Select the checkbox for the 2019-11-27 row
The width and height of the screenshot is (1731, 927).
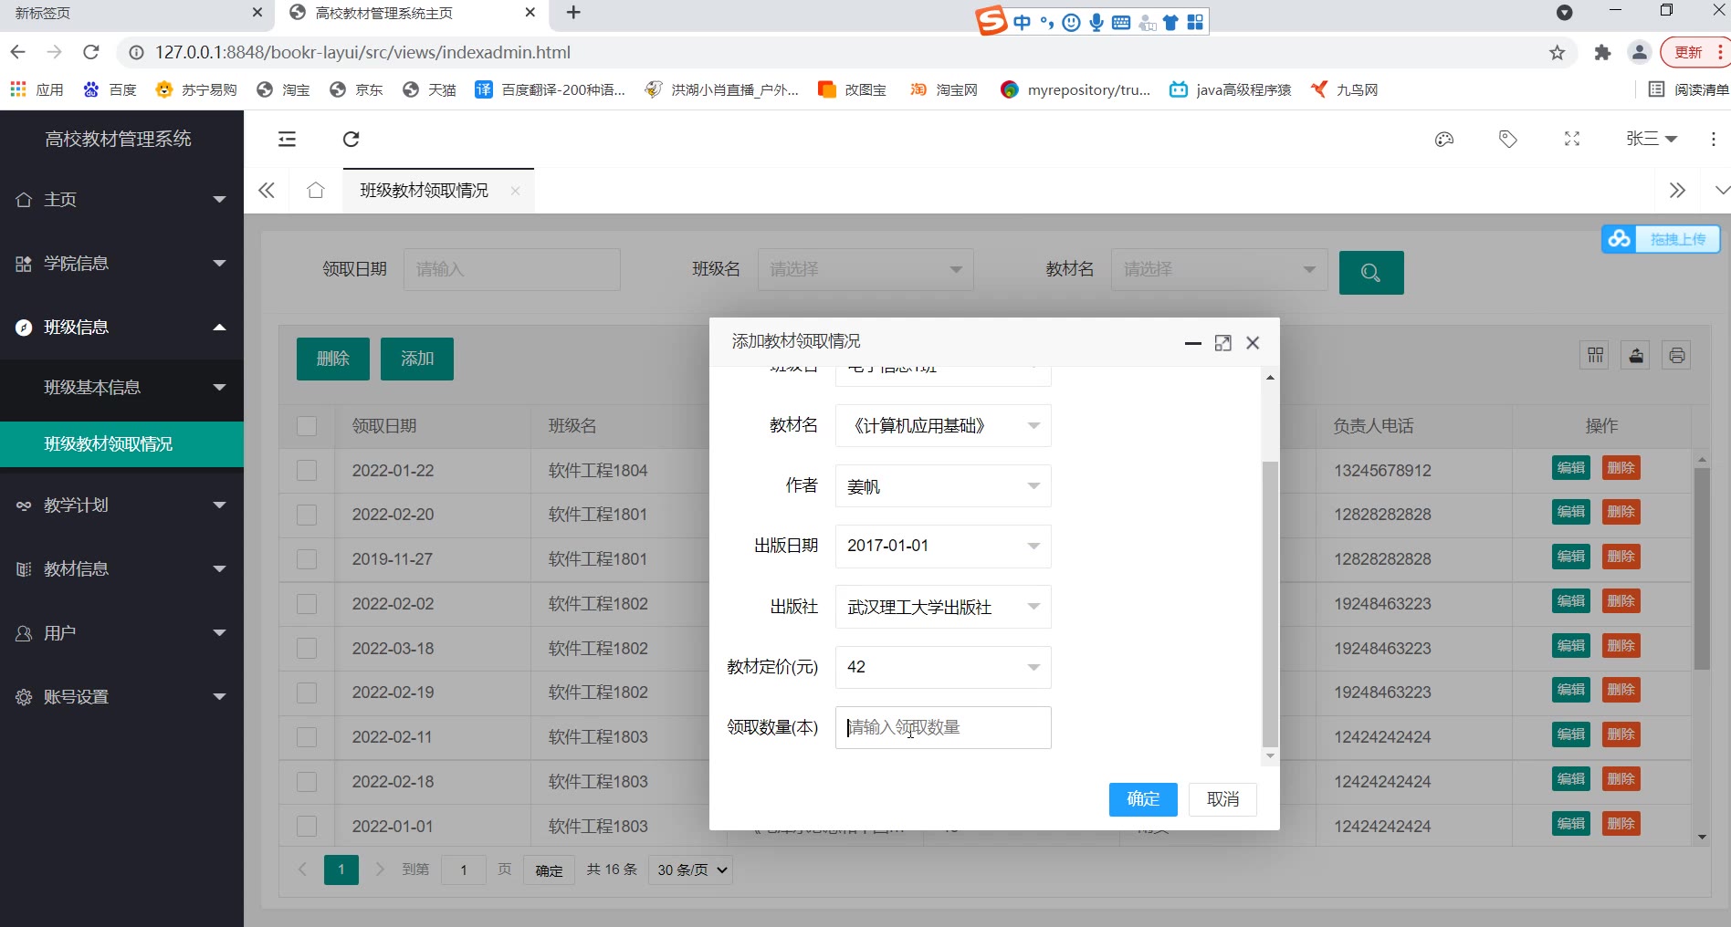click(307, 559)
